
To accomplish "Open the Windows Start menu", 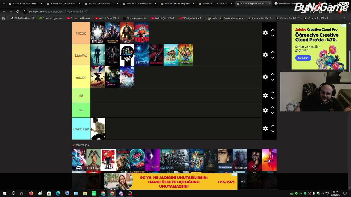I will 4,193.
